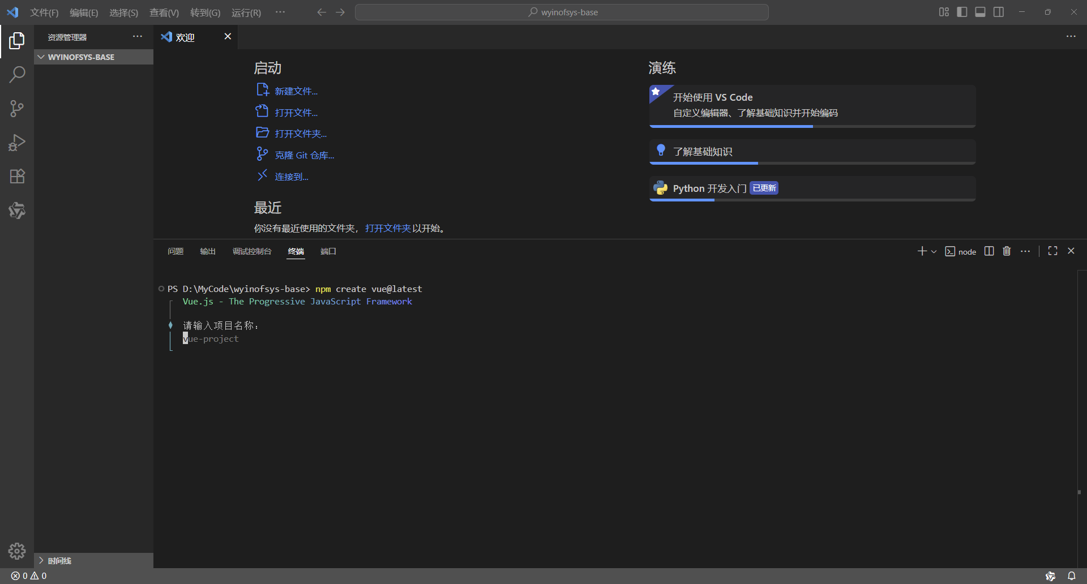Screen dimensions: 1087x584
Task: Click the terminal vertical scrollbar
Action: 1081,419
